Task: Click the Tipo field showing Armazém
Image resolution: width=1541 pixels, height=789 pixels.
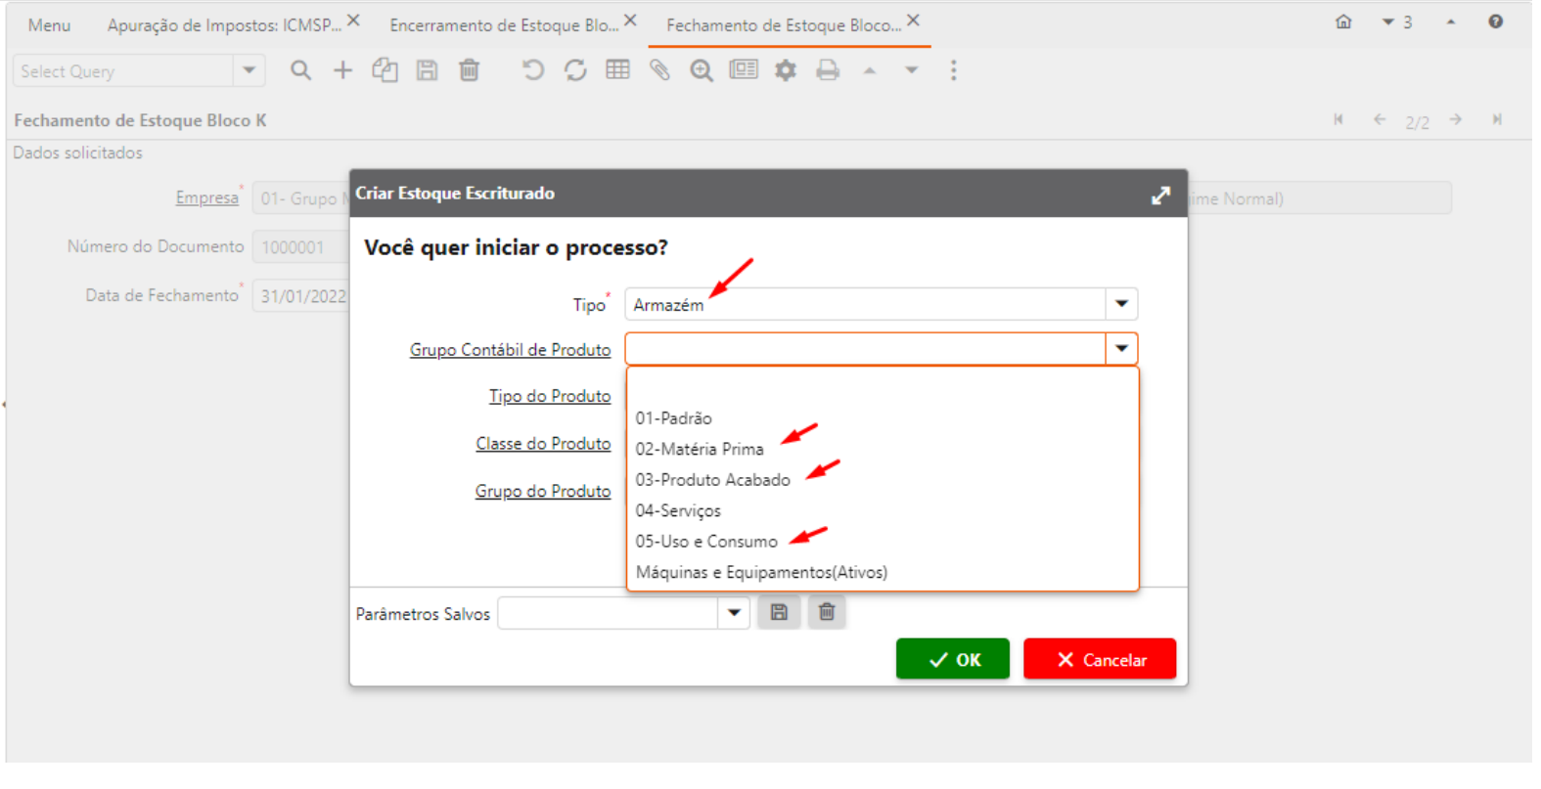Action: click(866, 304)
